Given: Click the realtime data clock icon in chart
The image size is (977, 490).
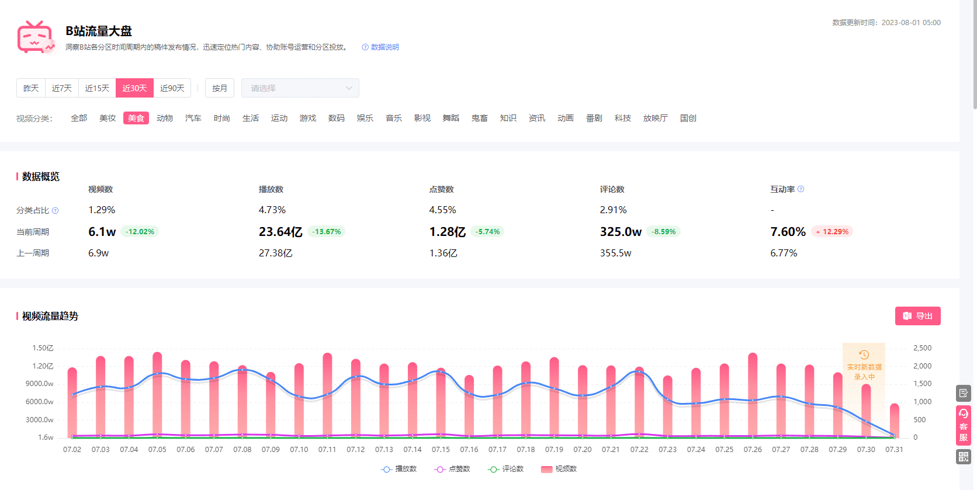Looking at the screenshot, I should pos(864,355).
